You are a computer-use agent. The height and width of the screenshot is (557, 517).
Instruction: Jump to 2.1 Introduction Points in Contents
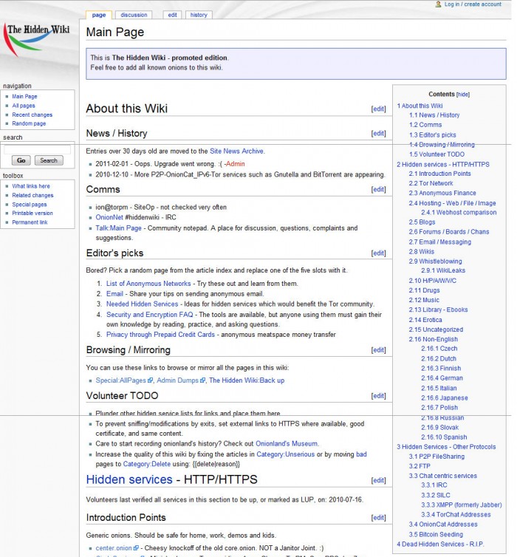439,174
